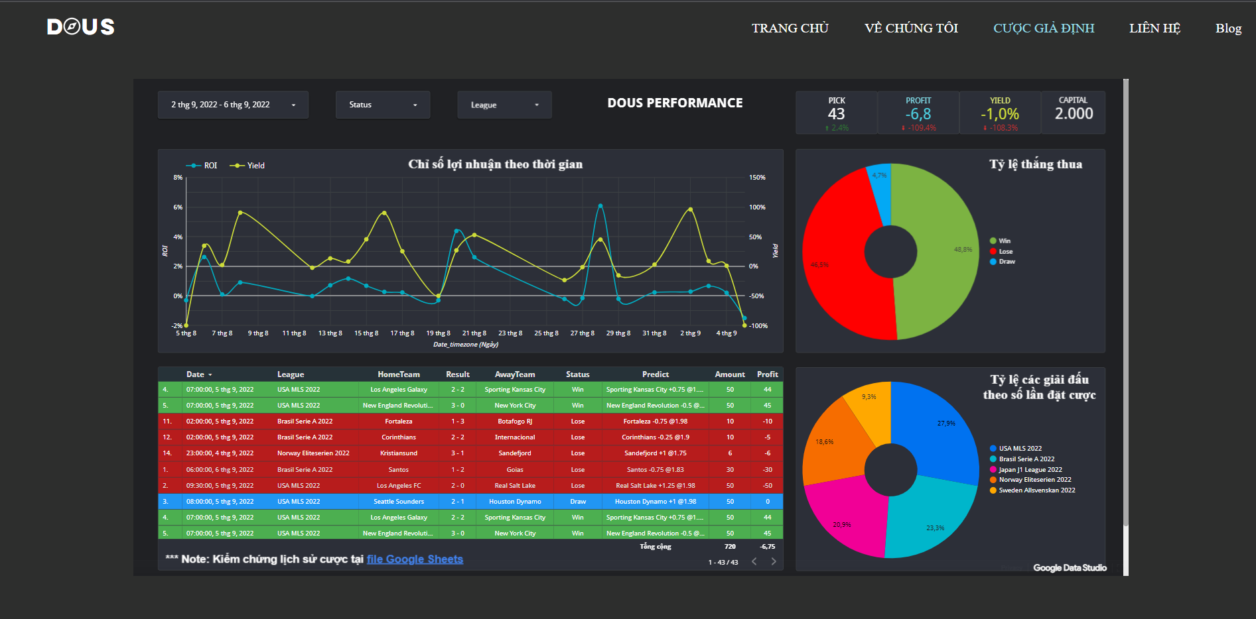Image resolution: width=1256 pixels, height=619 pixels.
Task: Open the TRANG CHỦ menu item
Action: (x=790, y=28)
